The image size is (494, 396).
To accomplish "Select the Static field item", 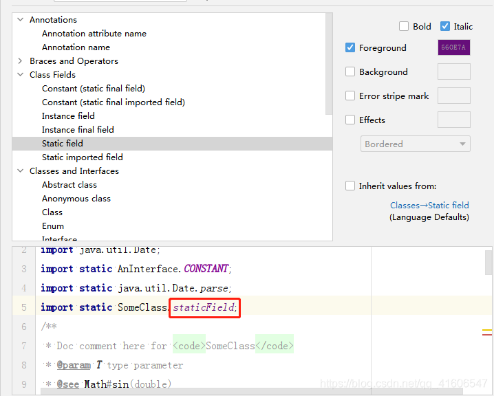I will pyautogui.click(x=172, y=143).
